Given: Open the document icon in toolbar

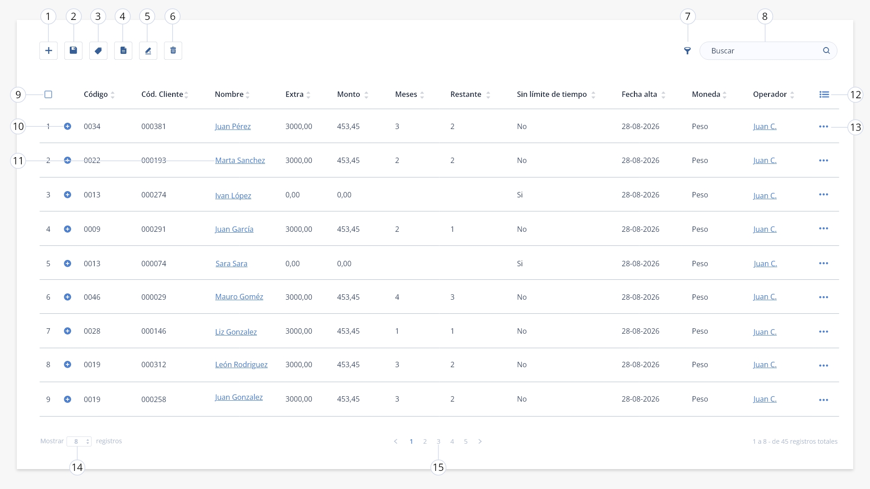Looking at the screenshot, I should click(x=123, y=51).
